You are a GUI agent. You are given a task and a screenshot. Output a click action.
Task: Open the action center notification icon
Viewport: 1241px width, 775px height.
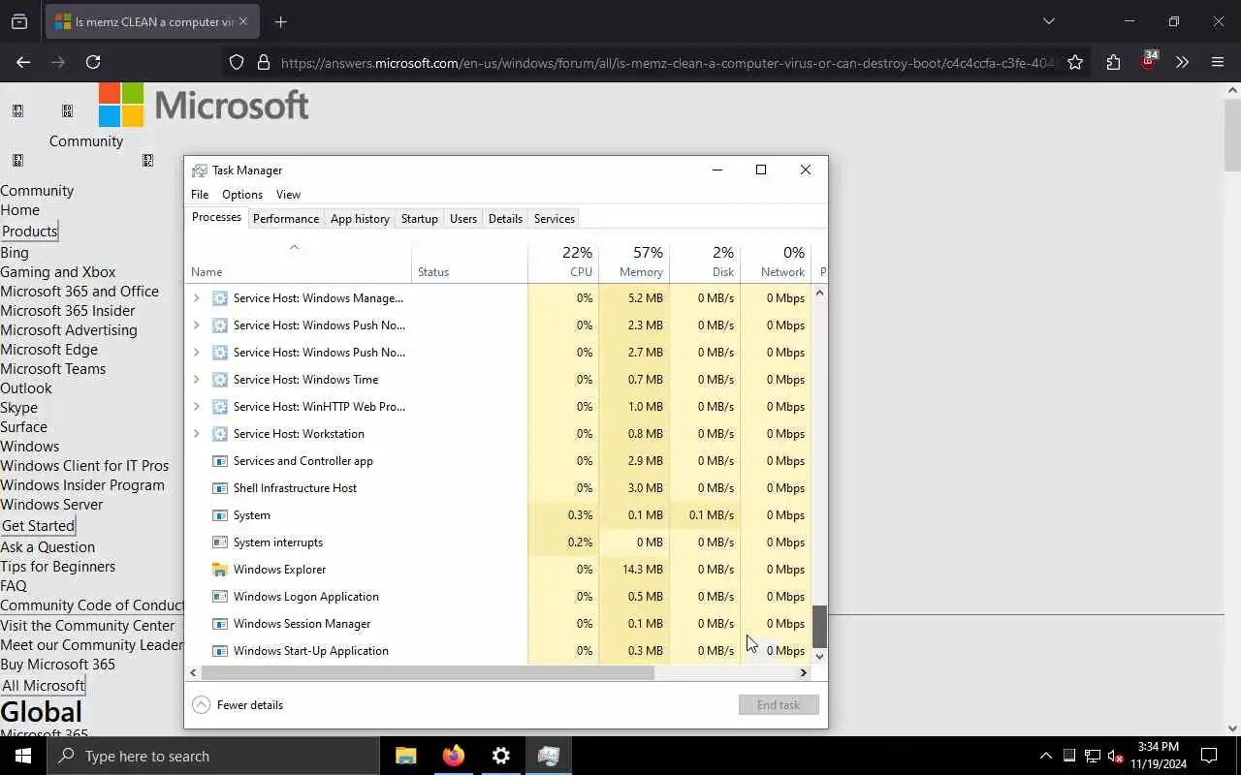[1209, 756]
